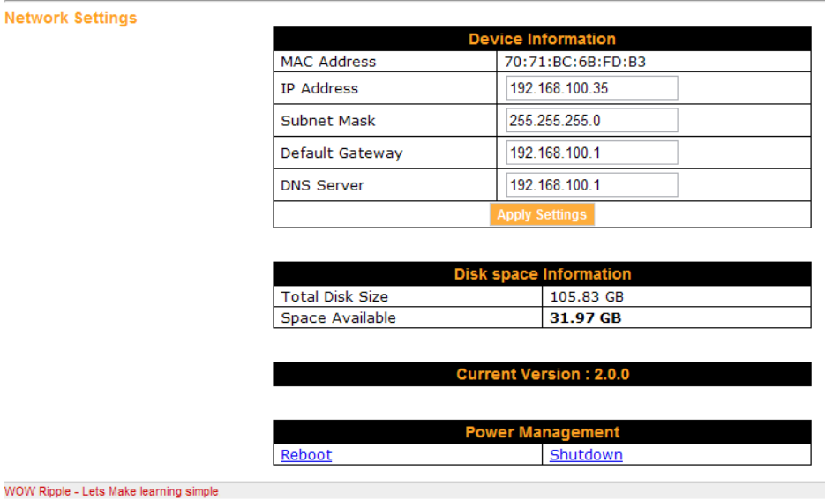
Task: Click the IP Address input field
Action: pyautogui.click(x=592, y=88)
